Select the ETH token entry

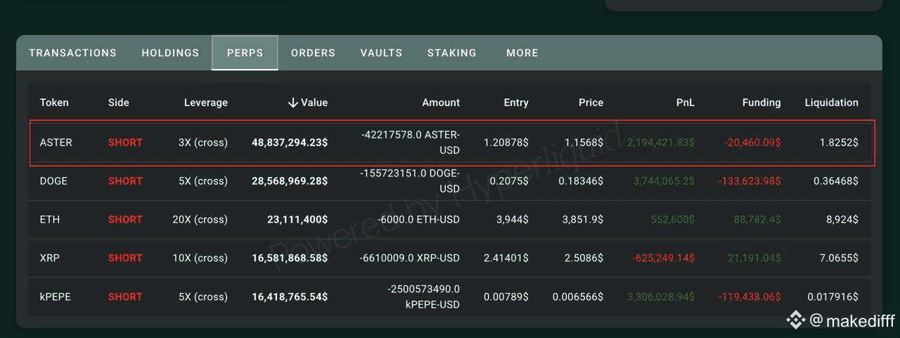click(x=50, y=220)
